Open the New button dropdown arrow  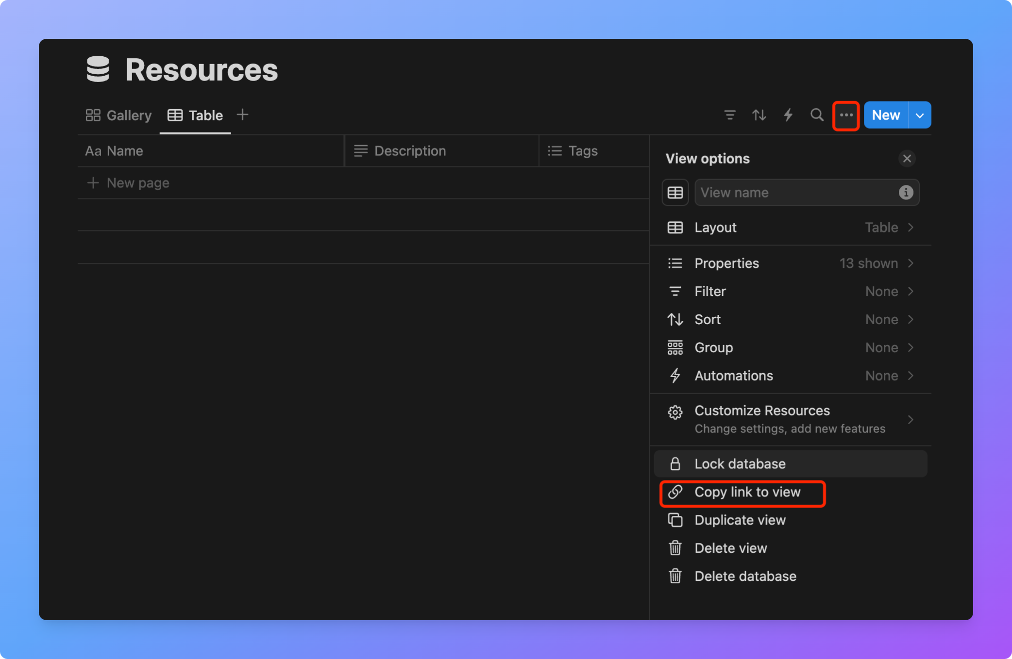tap(920, 115)
